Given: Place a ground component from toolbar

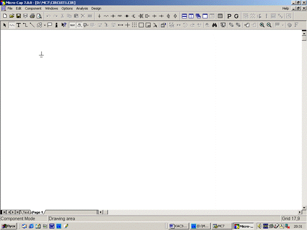Looking at the screenshot, I should 99,16.
